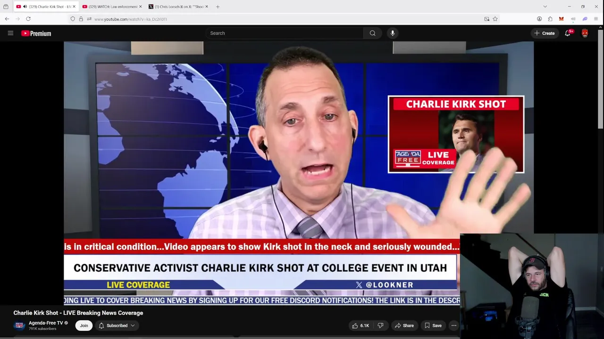Open Agenda-Free TV channel avatar
The height and width of the screenshot is (339, 604).
[x=19, y=325]
